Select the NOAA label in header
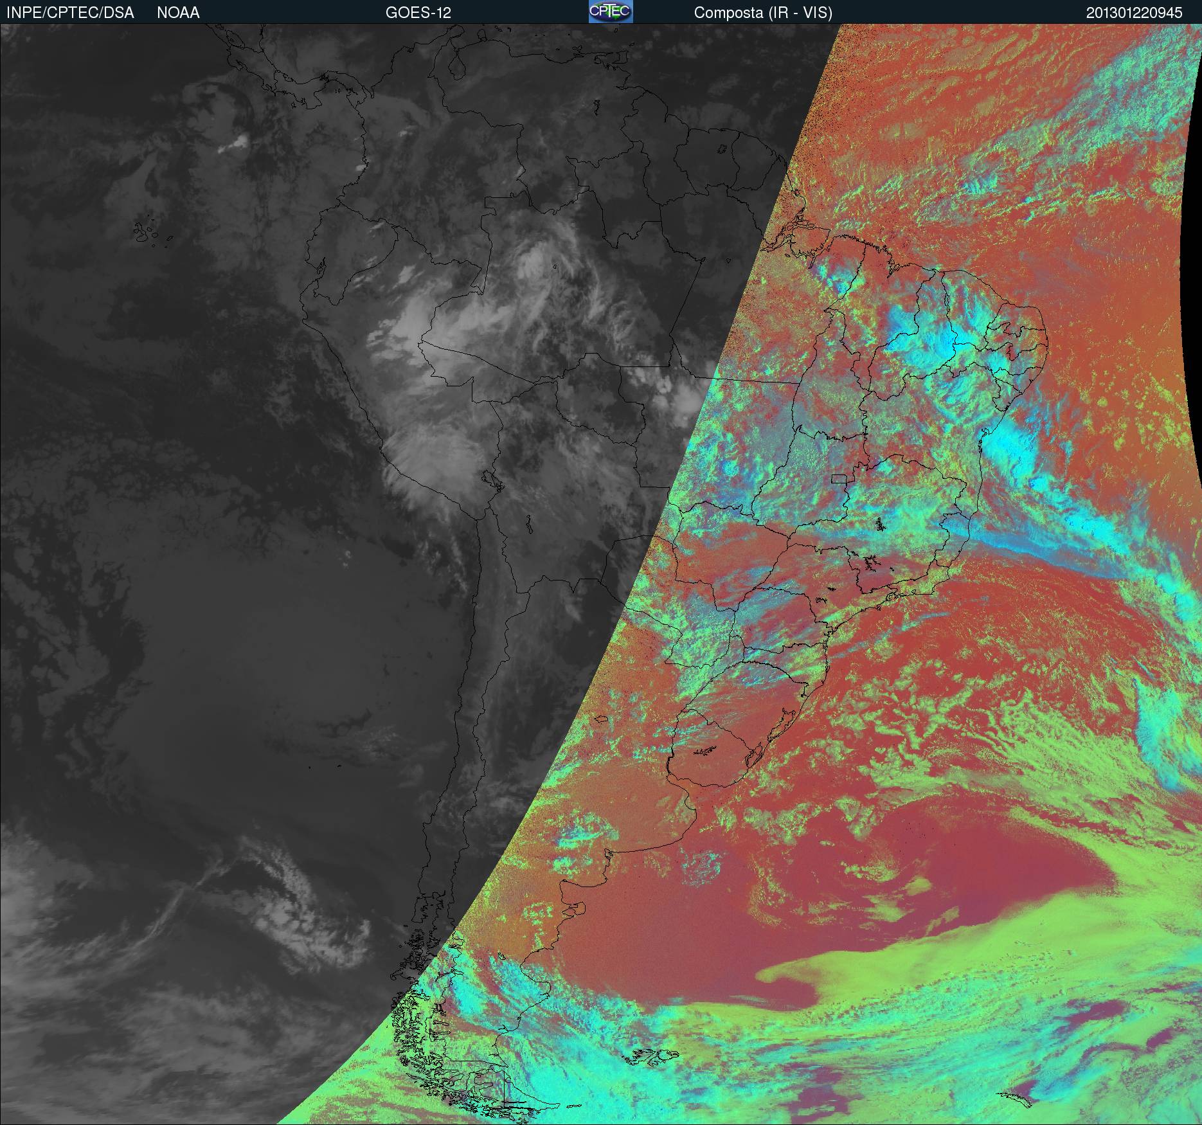 pos(178,13)
